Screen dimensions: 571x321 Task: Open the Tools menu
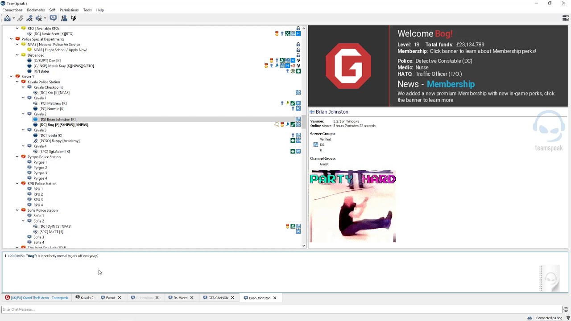87,10
